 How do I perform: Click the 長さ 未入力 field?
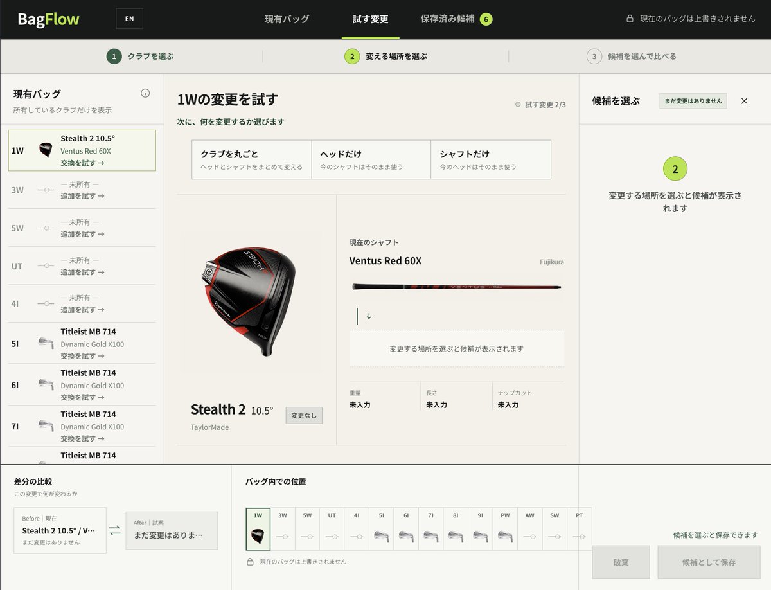[457, 399]
